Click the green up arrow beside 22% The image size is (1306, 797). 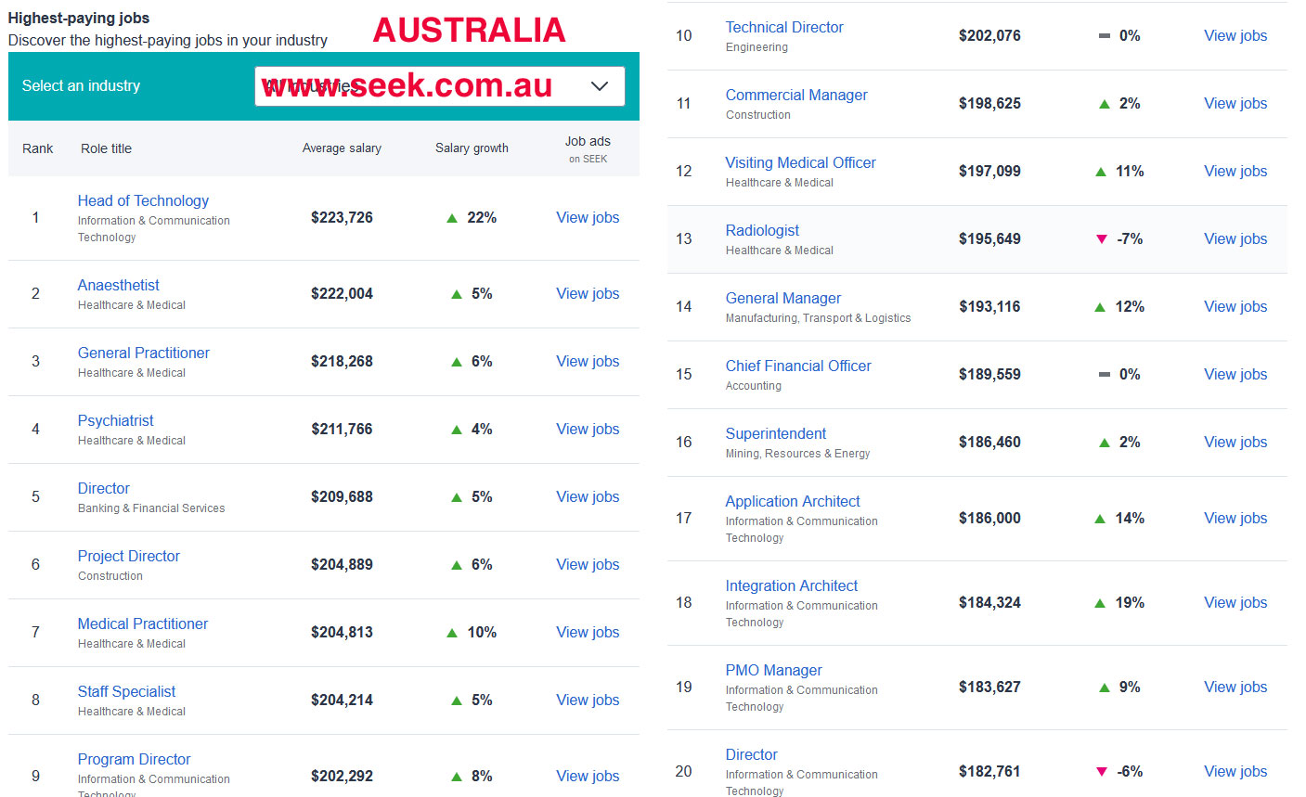click(452, 218)
